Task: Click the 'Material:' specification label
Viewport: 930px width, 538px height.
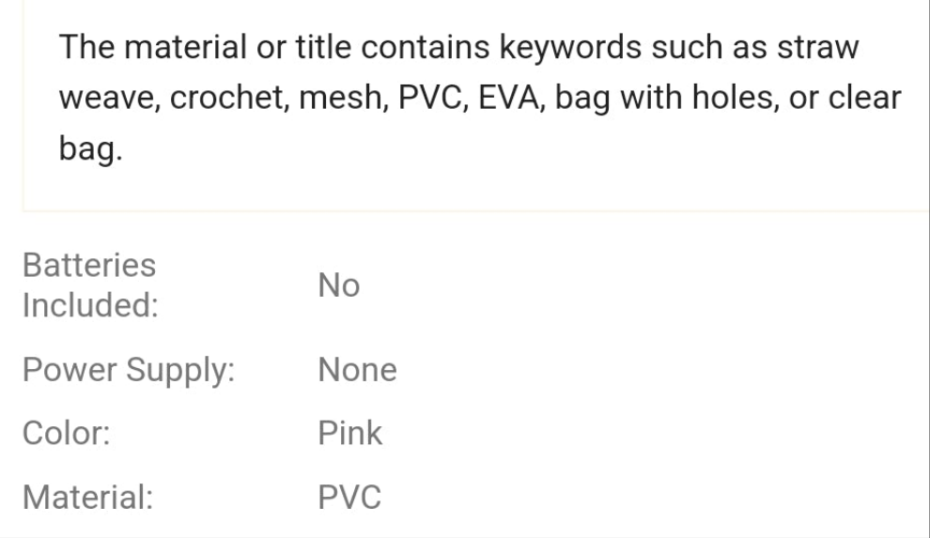Action: pos(87,497)
